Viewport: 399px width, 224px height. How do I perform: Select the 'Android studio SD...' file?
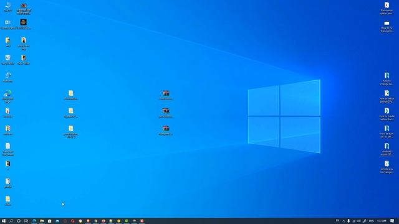click(x=387, y=149)
